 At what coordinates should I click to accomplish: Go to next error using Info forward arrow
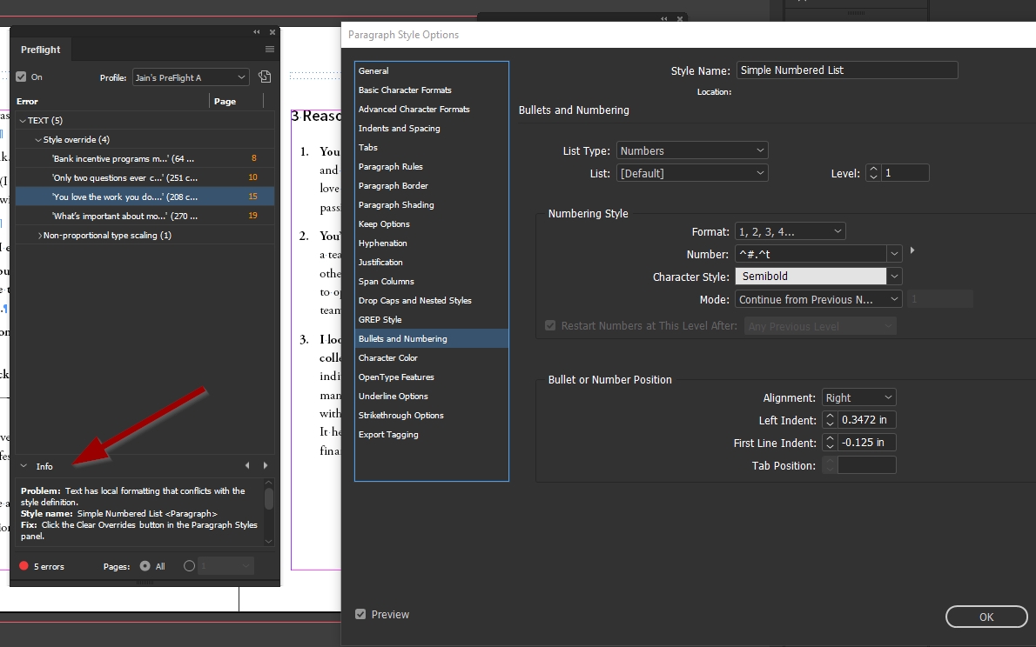(266, 465)
